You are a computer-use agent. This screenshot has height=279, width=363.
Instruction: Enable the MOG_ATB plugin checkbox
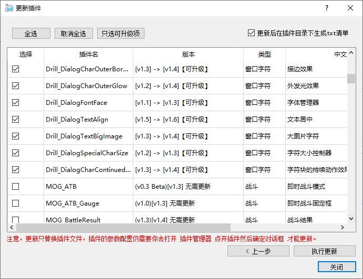click(x=15, y=187)
